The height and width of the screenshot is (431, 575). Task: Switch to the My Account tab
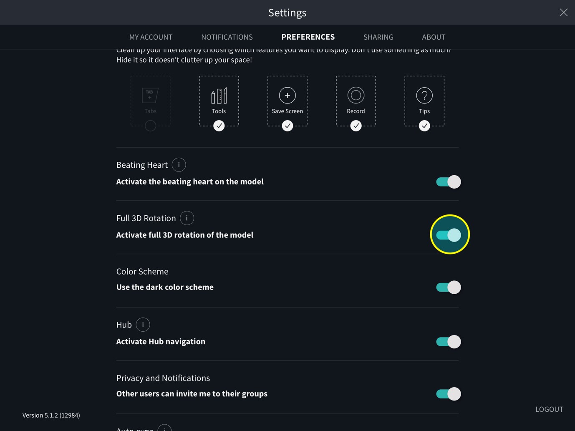(151, 37)
